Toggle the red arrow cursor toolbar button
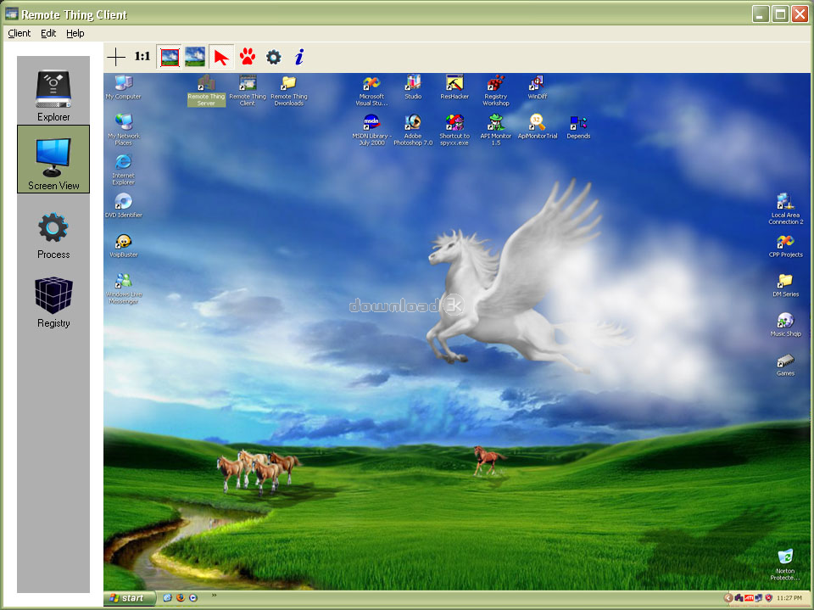The image size is (814, 610). 221,57
